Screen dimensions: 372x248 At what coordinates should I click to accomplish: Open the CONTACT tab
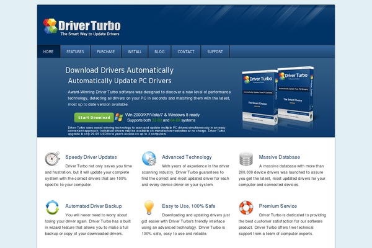[186, 51]
